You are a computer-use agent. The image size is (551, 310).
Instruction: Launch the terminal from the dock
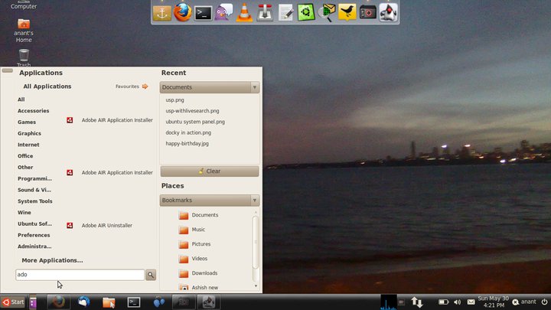click(x=203, y=12)
